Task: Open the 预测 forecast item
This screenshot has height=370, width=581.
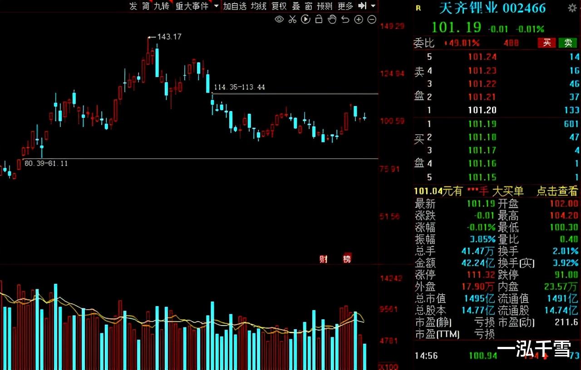Action: pos(325,6)
